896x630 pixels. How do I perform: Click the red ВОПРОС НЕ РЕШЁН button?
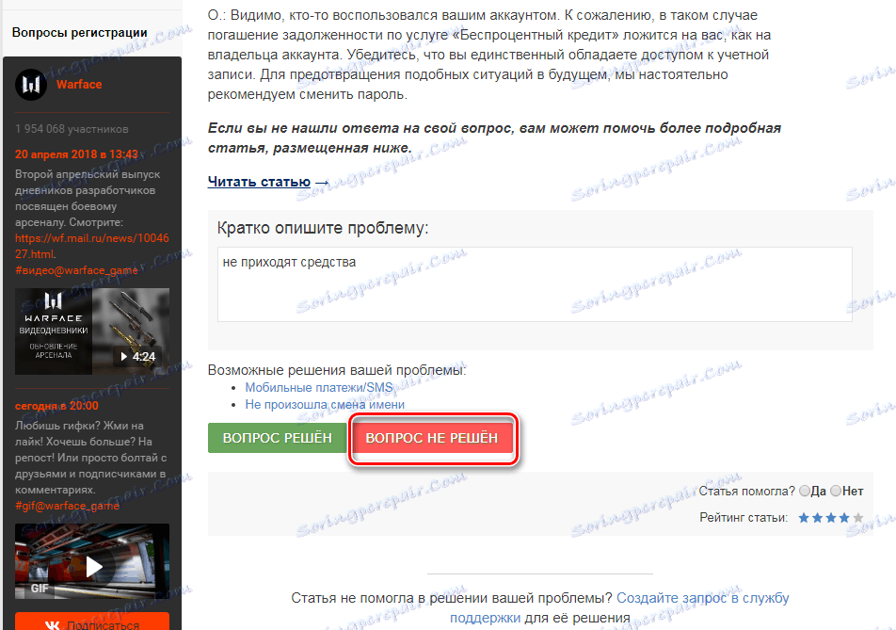(432, 438)
